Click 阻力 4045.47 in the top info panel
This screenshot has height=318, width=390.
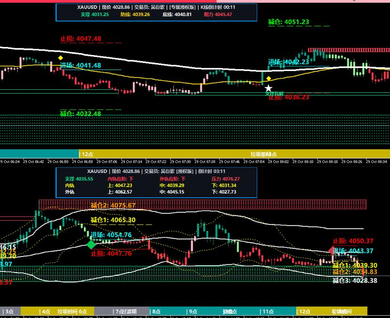coord(218,15)
